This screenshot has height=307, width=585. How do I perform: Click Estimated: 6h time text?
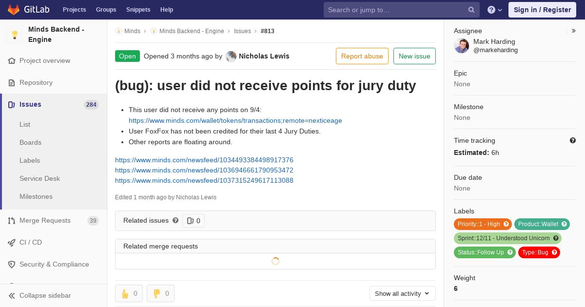(x=476, y=153)
